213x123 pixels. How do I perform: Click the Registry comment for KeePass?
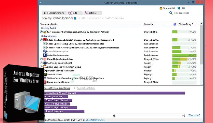(148, 63)
